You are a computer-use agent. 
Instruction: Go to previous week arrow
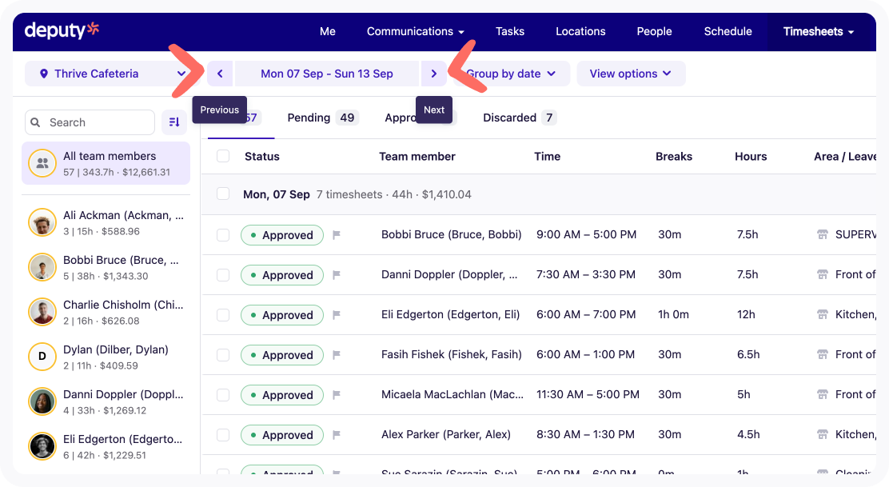point(220,74)
